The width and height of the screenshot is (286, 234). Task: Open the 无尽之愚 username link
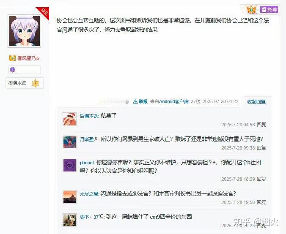(x=89, y=194)
